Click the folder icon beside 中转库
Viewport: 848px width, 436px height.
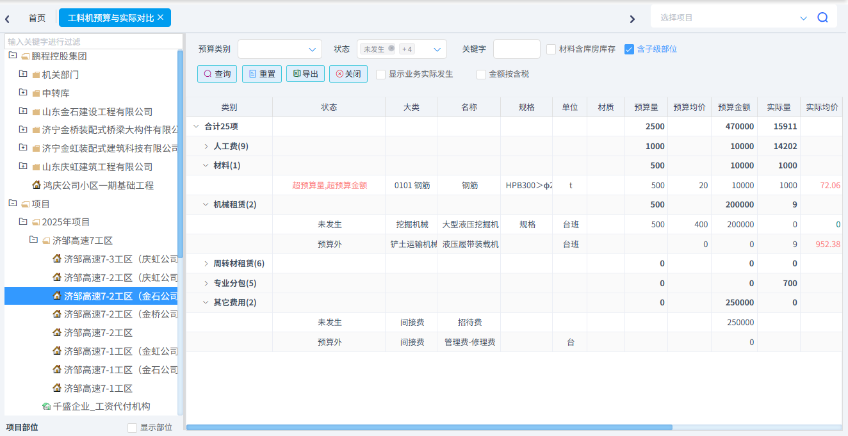[x=36, y=93]
